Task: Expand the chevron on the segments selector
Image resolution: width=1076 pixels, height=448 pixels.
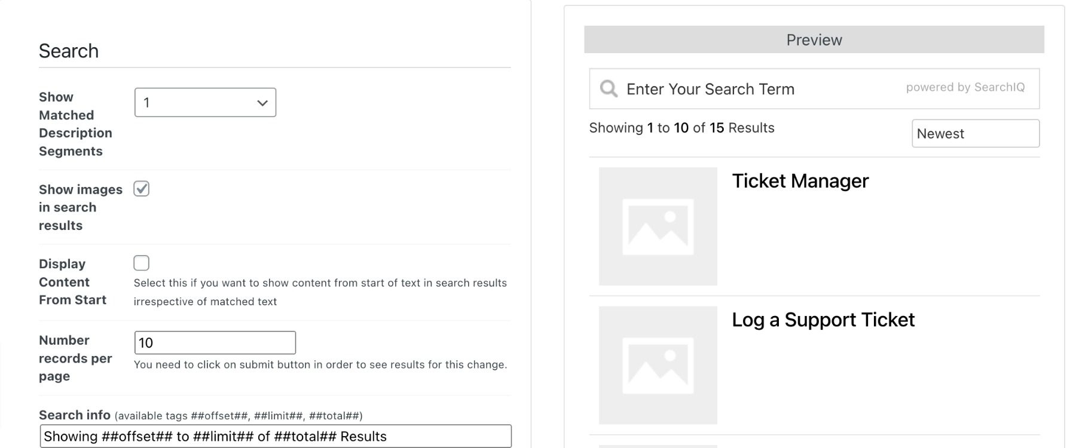Action: pyautogui.click(x=262, y=102)
